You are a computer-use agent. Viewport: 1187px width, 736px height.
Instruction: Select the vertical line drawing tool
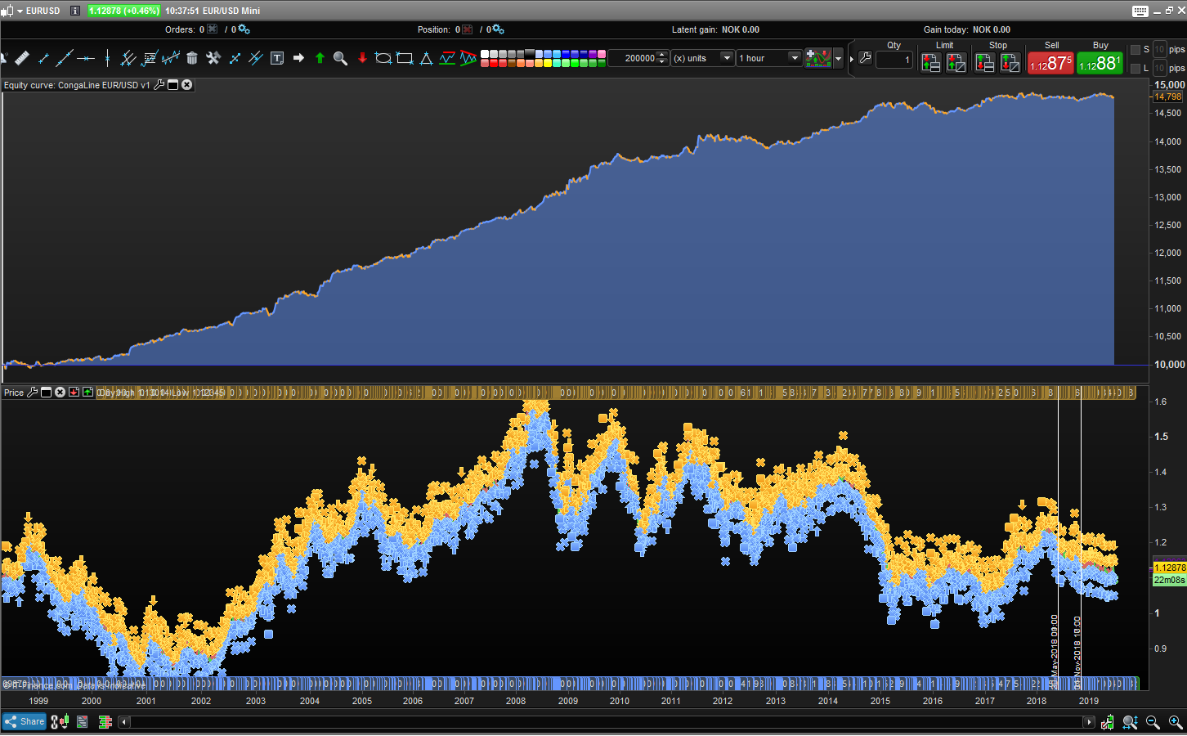pyautogui.click(x=107, y=58)
